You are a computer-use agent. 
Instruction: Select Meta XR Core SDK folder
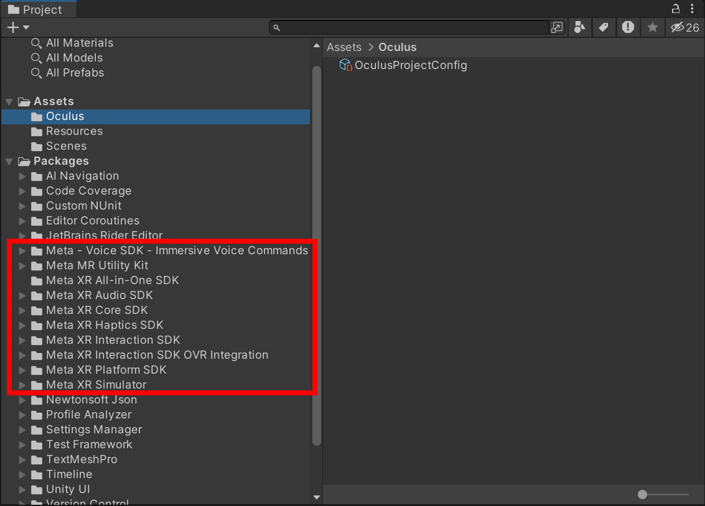(x=96, y=310)
